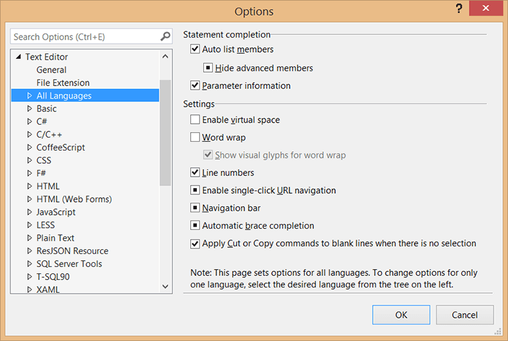Expand the SQL Server Tools node arrow
Image resolution: width=508 pixels, height=341 pixels.
pos(30,264)
